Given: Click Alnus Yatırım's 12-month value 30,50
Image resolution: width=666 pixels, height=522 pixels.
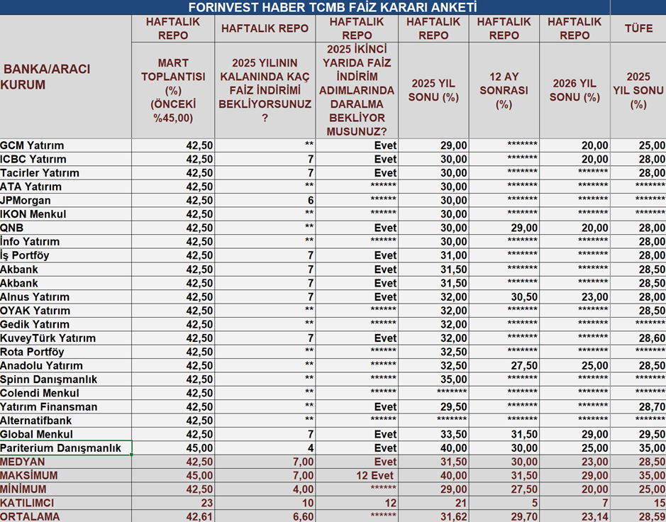Looking at the screenshot, I should pos(504,297).
